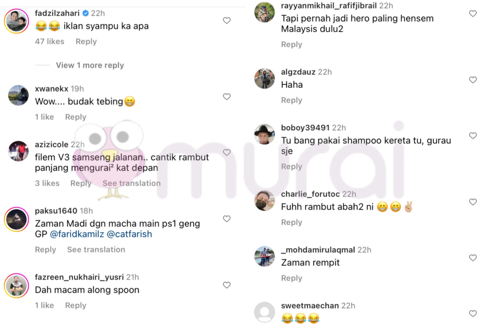Open the @faridkamilz mention
487x328 pixels.
coord(77,234)
